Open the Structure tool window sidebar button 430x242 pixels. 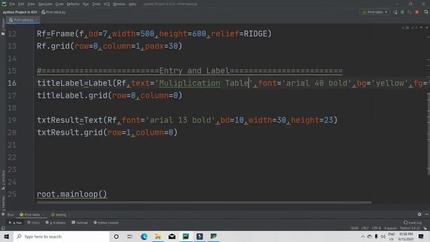point(3,179)
